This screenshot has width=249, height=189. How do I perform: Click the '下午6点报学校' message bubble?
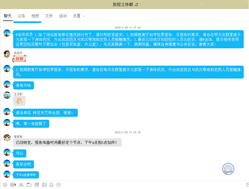coord(26,175)
